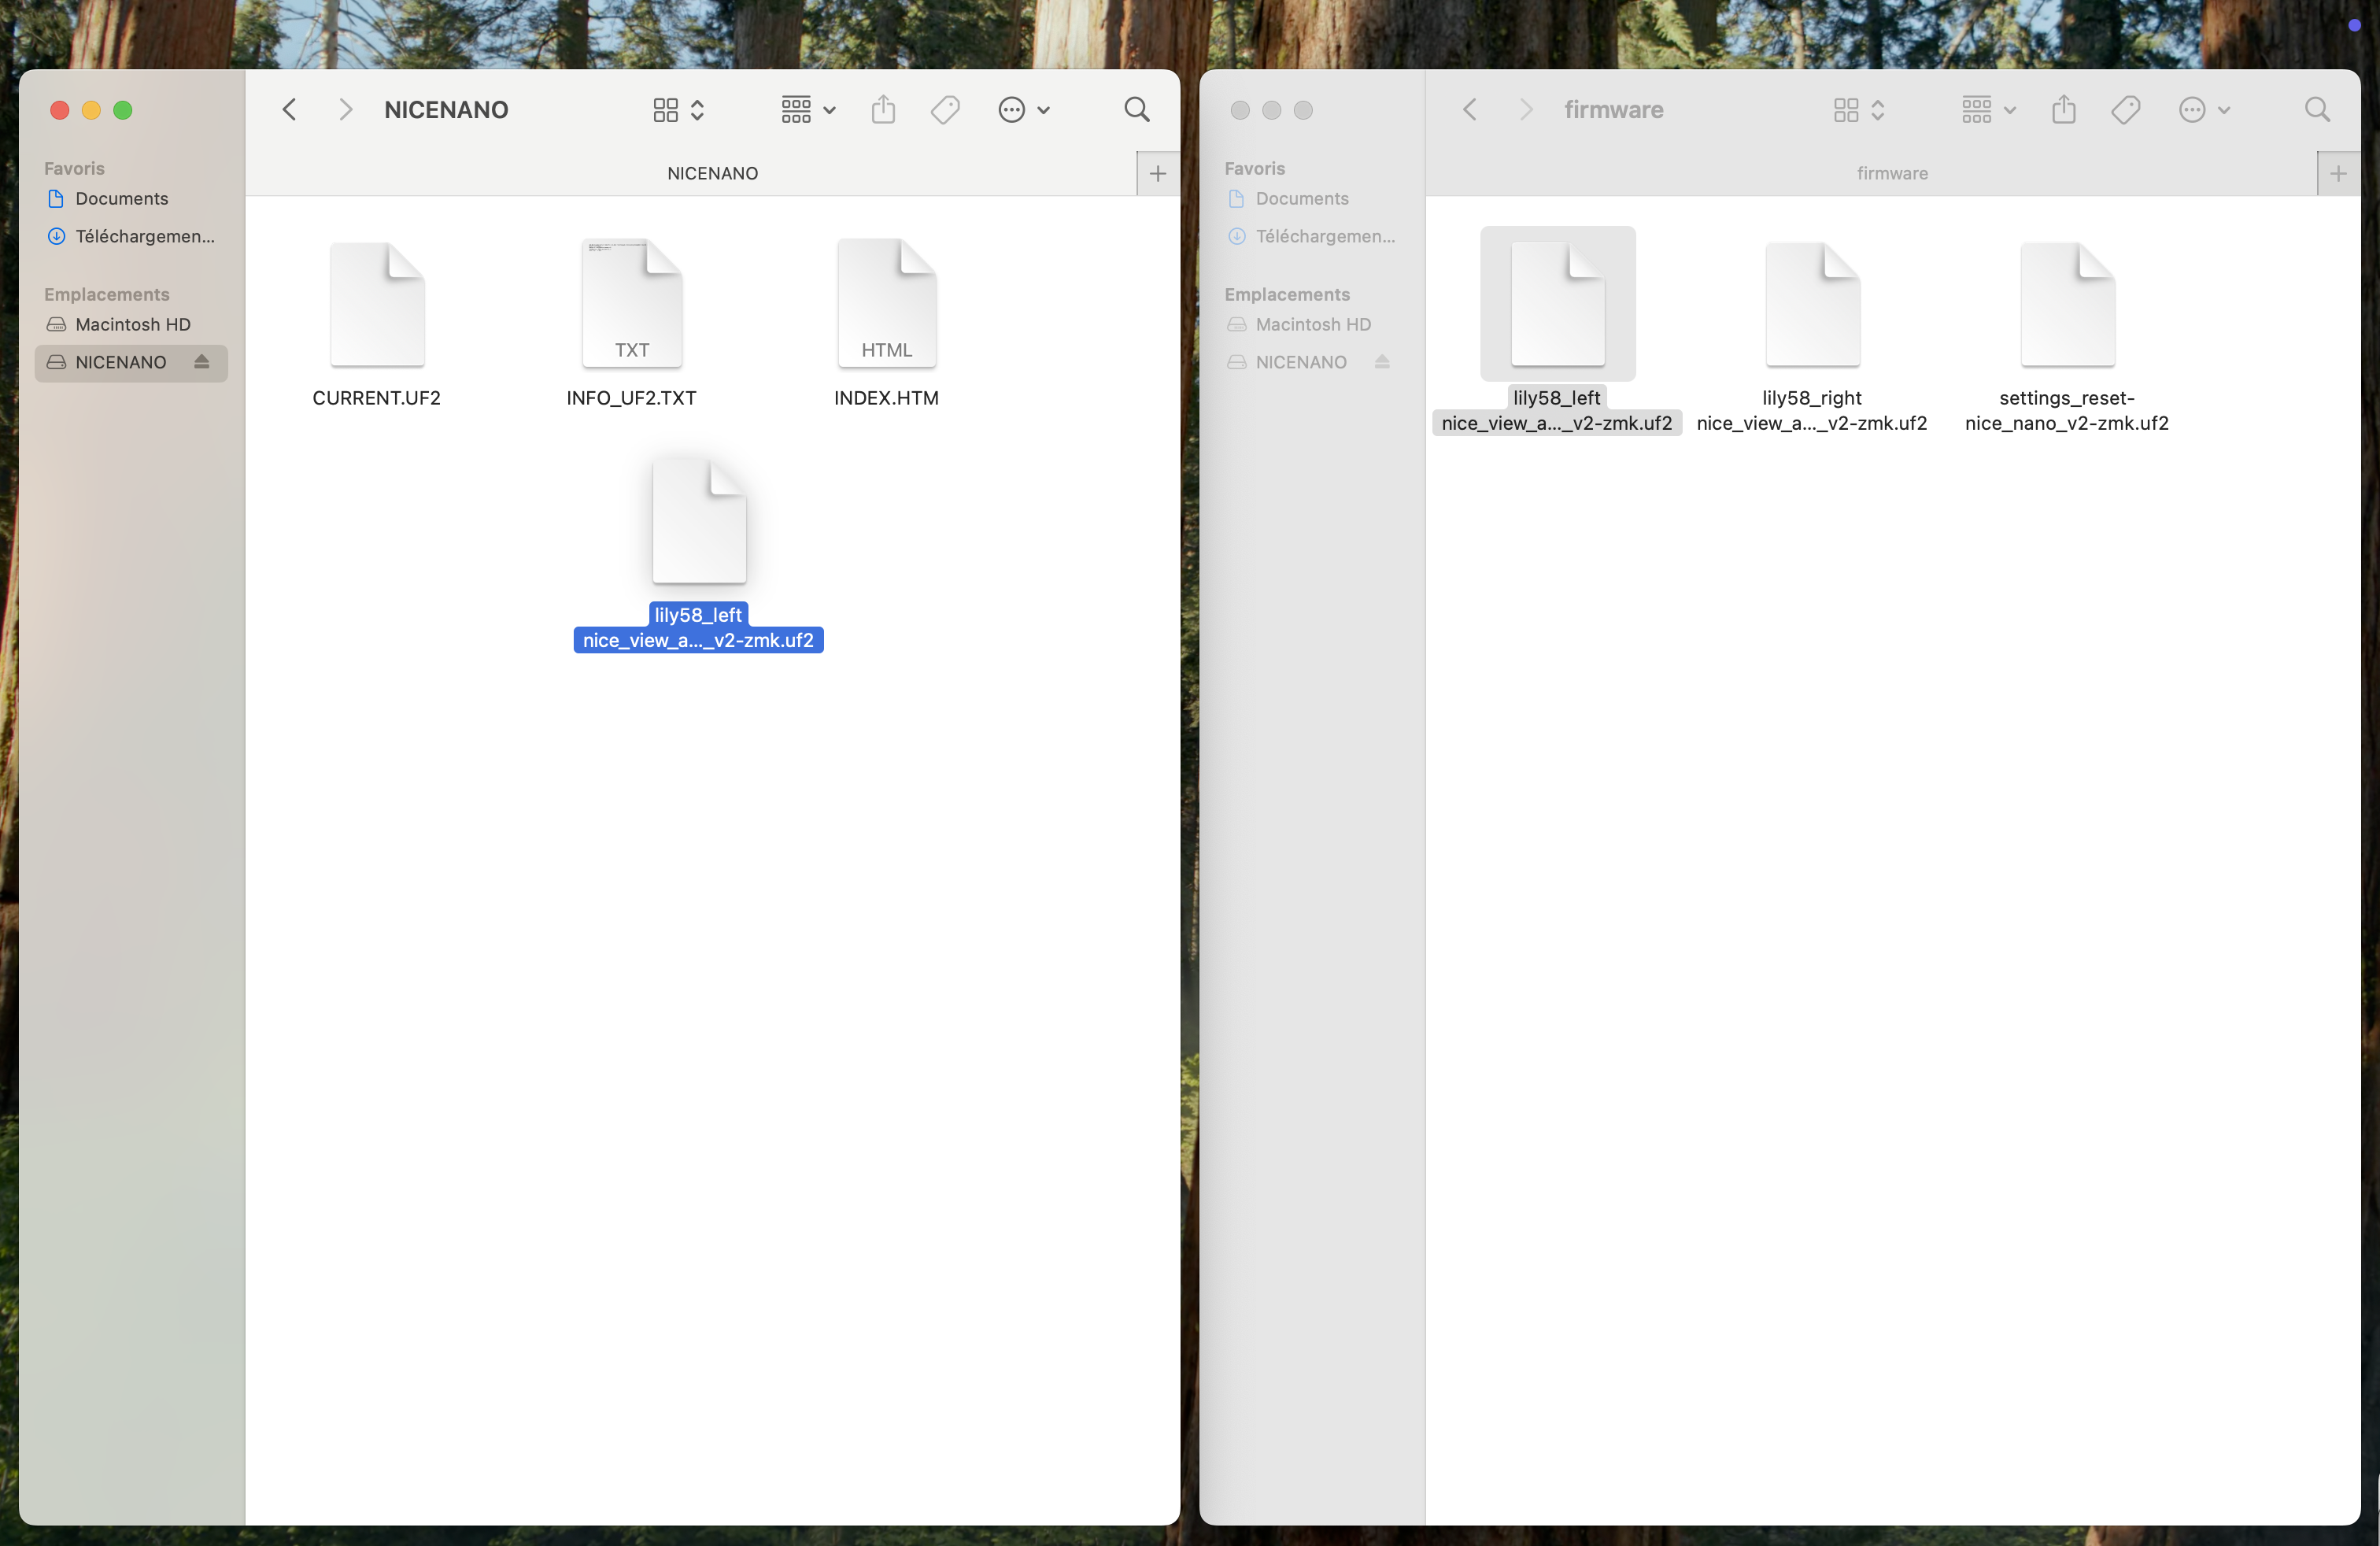Add new tab in NICENANO window

click(x=1158, y=173)
